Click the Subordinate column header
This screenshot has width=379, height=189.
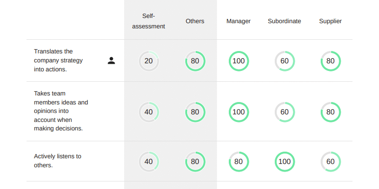point(285,21)
